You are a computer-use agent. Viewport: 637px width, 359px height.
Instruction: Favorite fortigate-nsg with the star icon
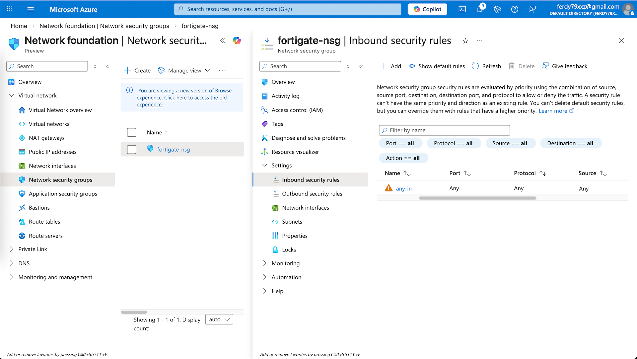(465, 41)
